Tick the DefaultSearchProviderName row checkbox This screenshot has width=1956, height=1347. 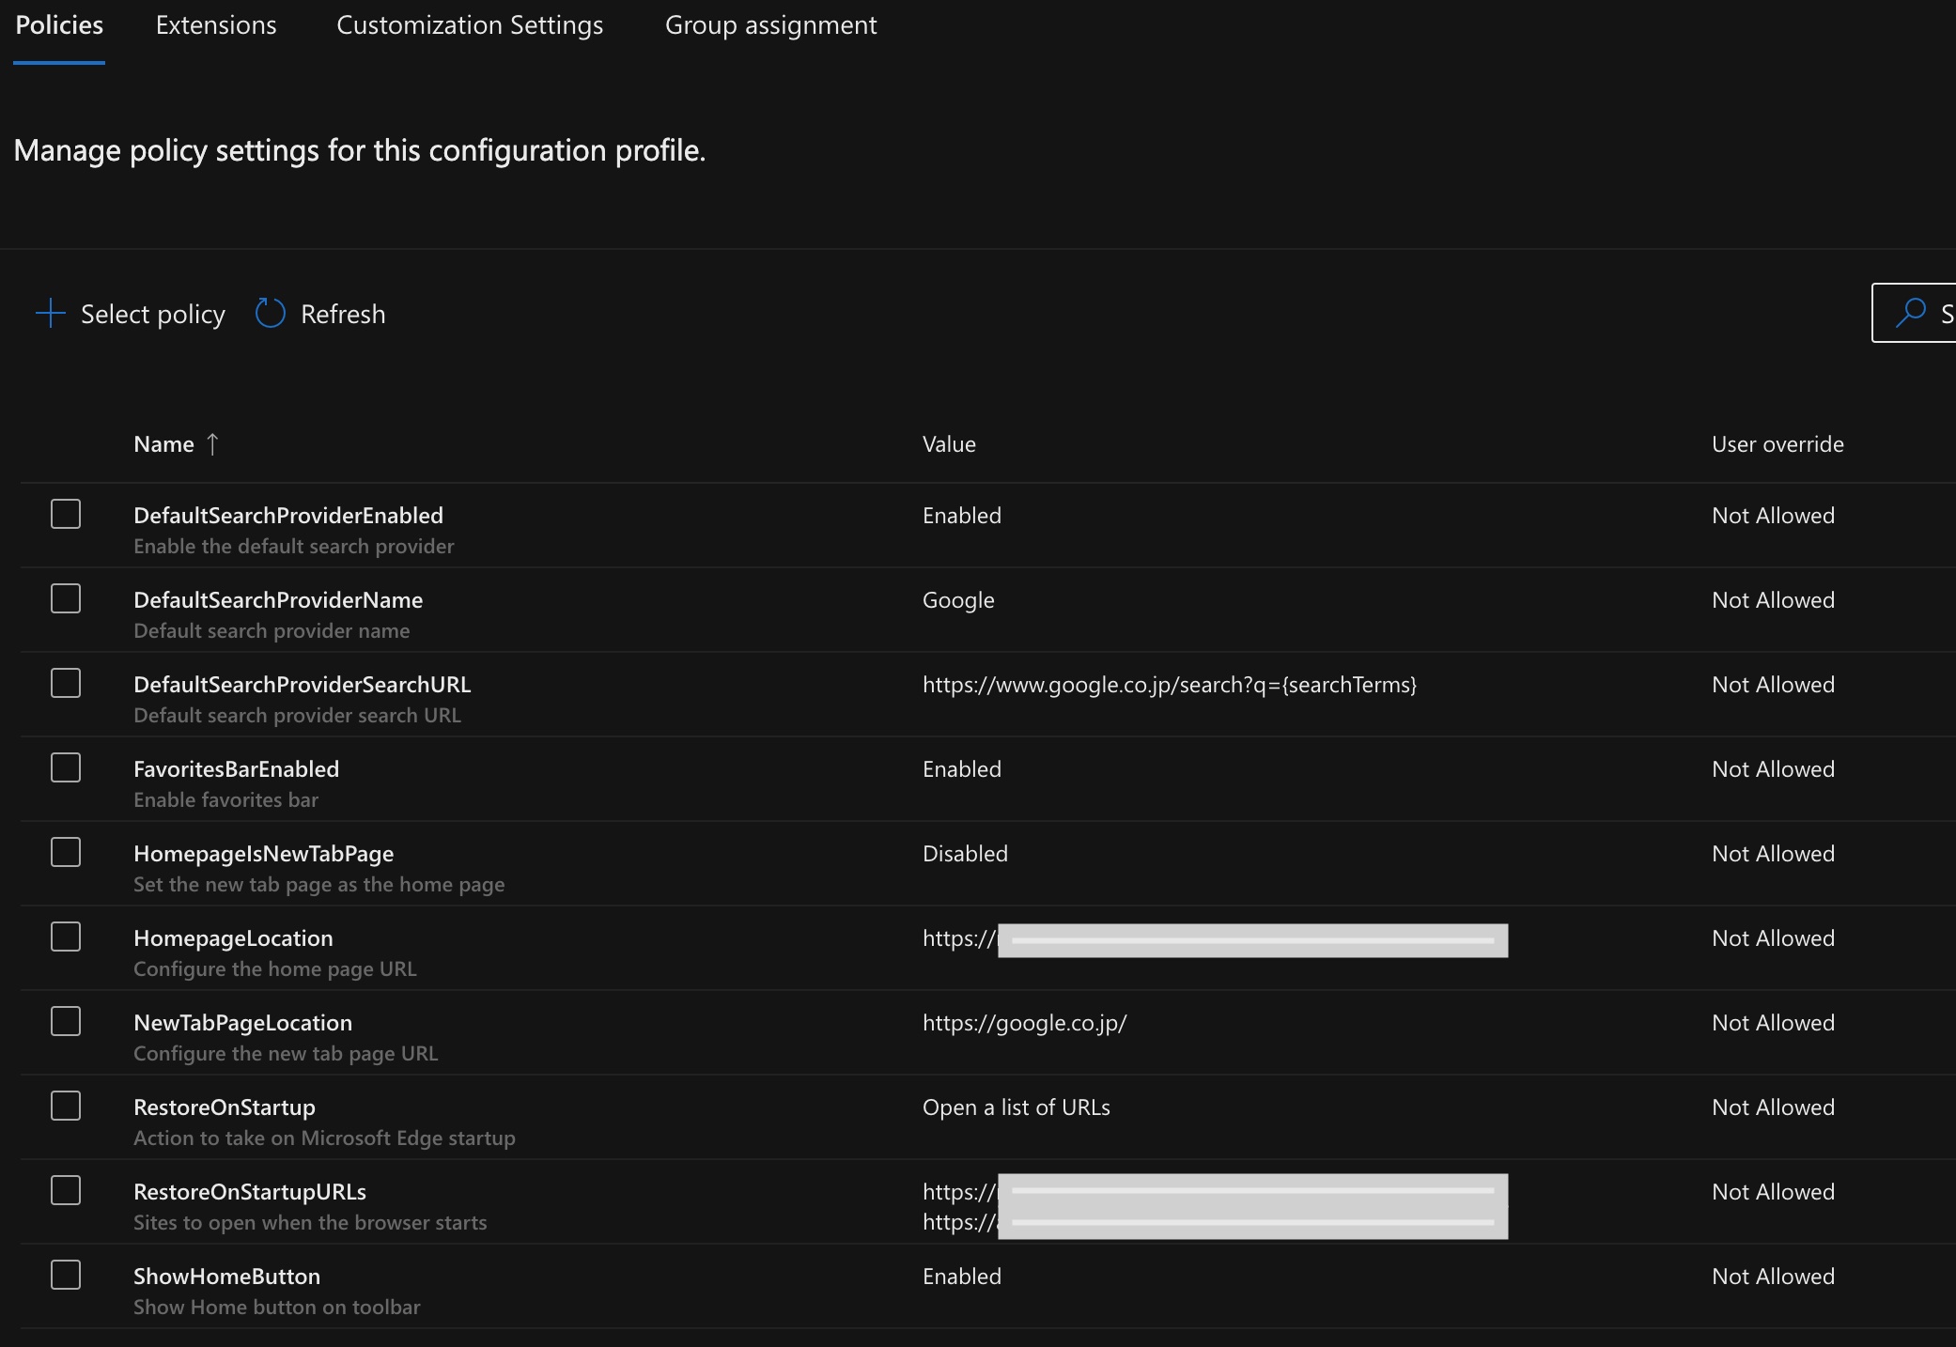66,598
